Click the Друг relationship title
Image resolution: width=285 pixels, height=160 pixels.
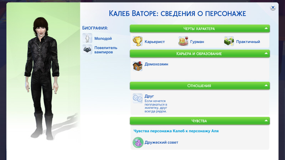[x=149, y=96]
